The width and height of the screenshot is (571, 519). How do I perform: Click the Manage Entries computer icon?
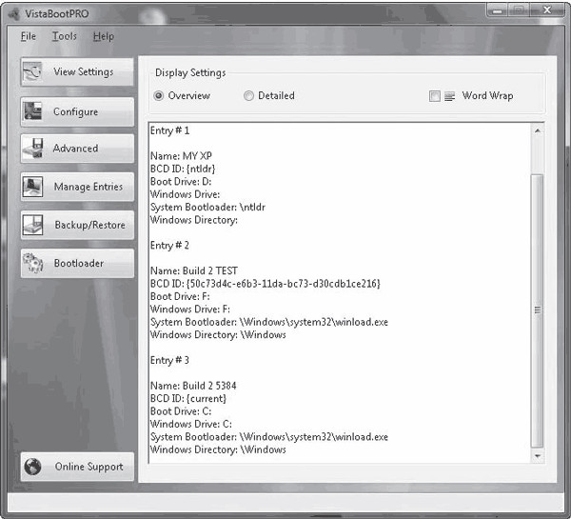click(33, 187)
